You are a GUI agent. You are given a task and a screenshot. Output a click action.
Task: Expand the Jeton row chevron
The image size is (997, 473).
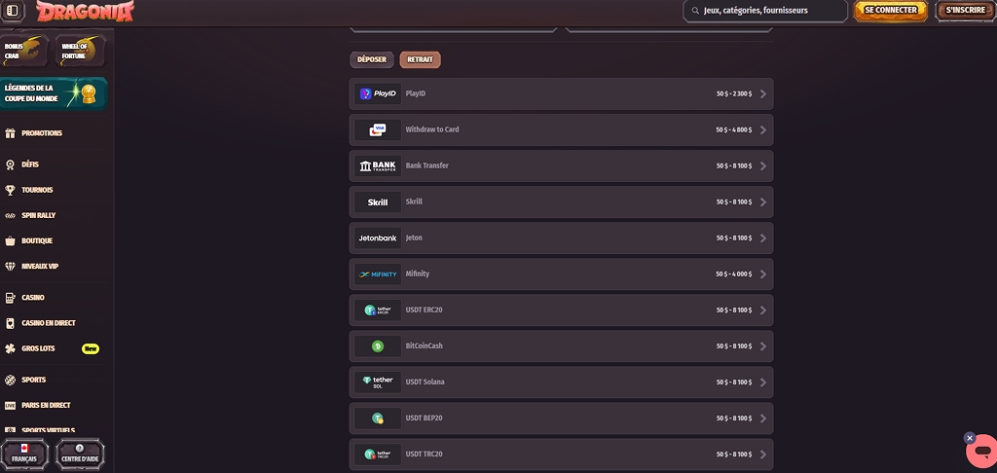pyautogui.click(x=763, y=238)
